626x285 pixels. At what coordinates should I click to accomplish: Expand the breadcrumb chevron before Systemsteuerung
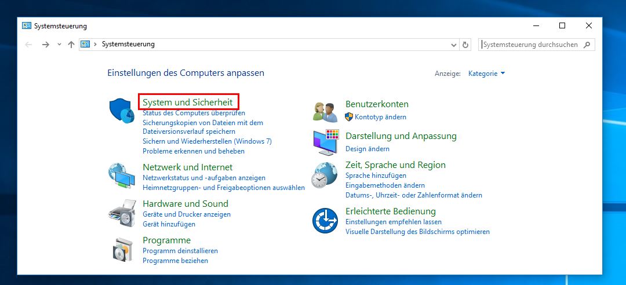pyautogui.click(x=96, y=44)
